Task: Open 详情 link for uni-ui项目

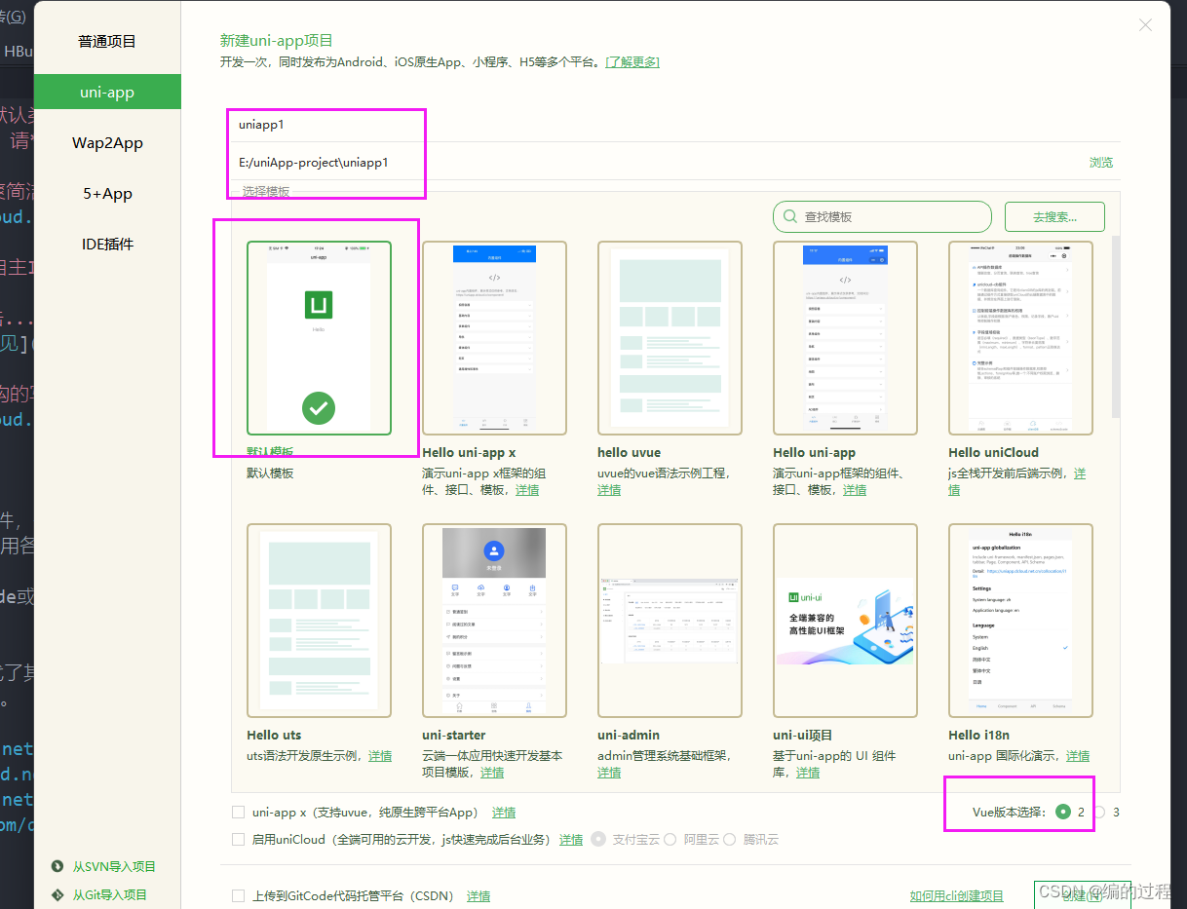Action: point(808,773)
